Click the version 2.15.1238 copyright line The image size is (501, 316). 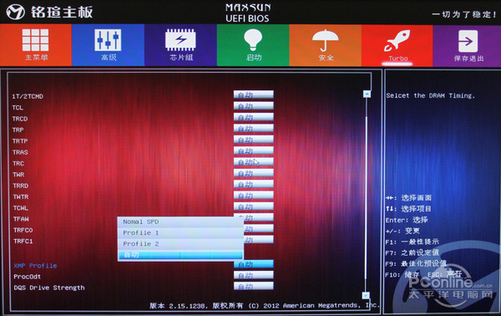[265, 305]
